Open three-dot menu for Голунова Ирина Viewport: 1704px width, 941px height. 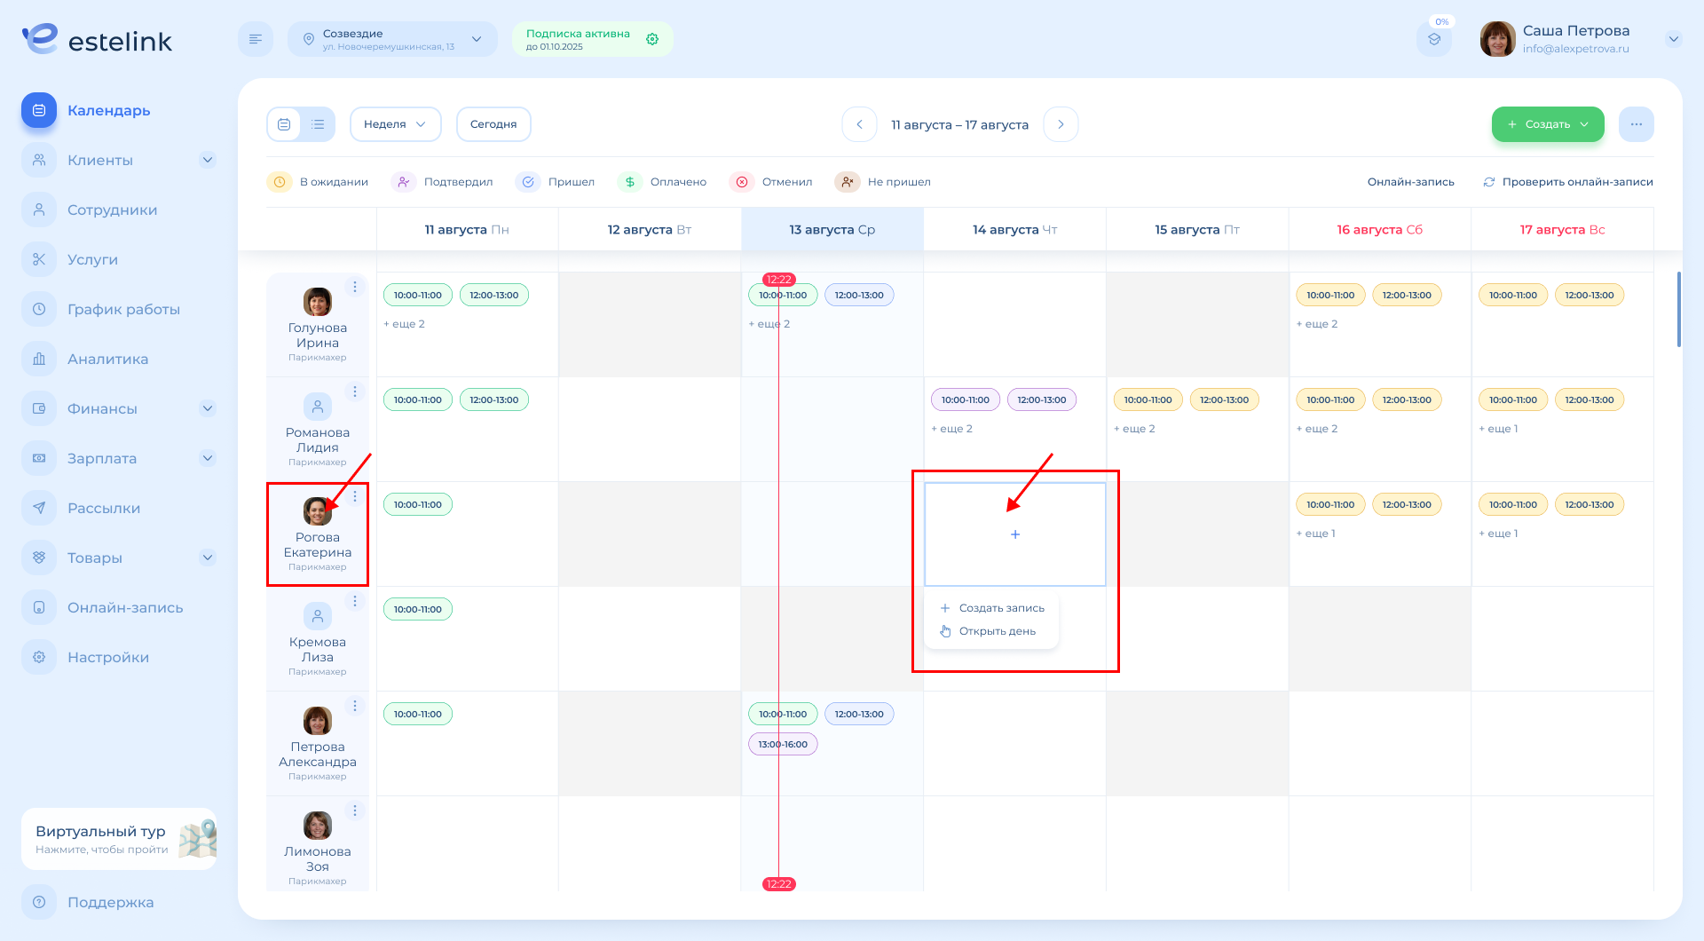click(355, 287)
